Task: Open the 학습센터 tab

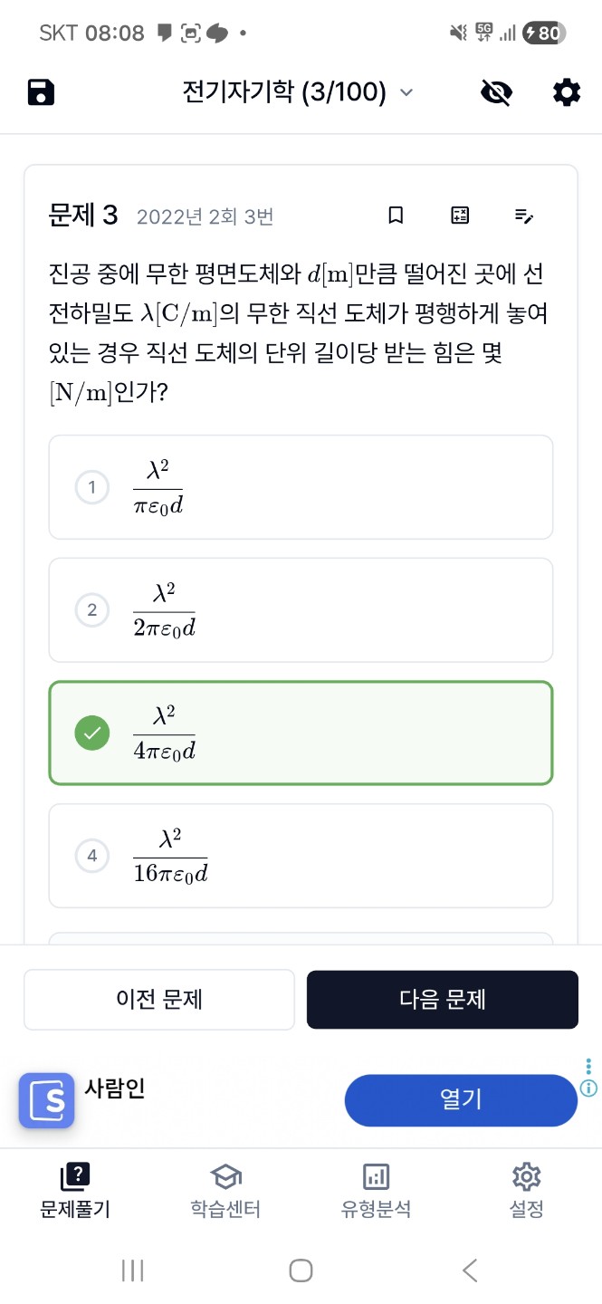Action: pyautogui.click(x=225, y=1190)
